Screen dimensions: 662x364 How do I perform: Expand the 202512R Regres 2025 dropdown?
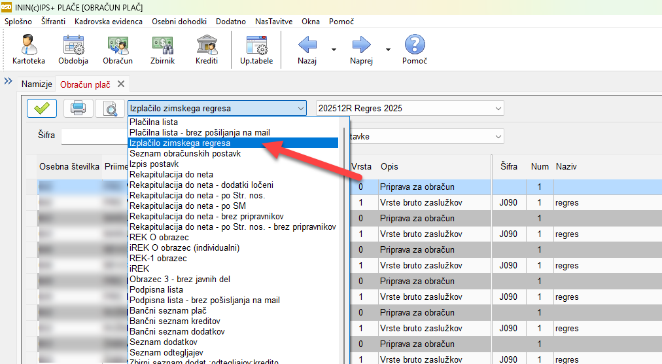point(498,108)
